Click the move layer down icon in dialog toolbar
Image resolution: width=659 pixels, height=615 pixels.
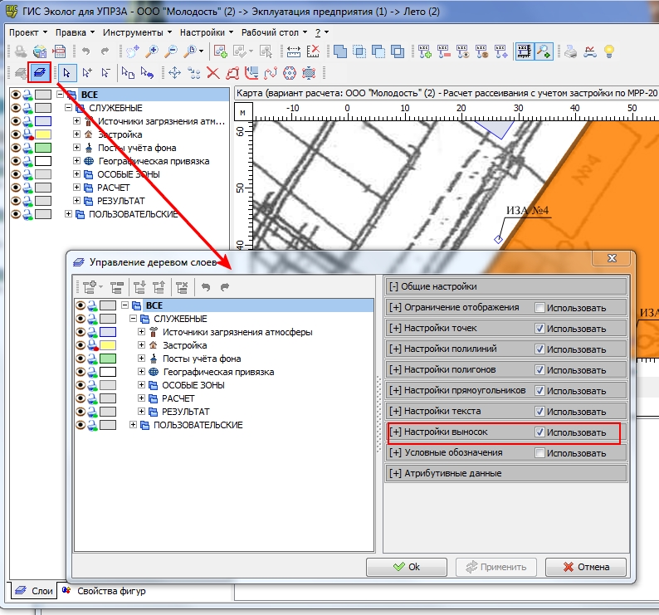pyautogui.click(x=139, y=287)
